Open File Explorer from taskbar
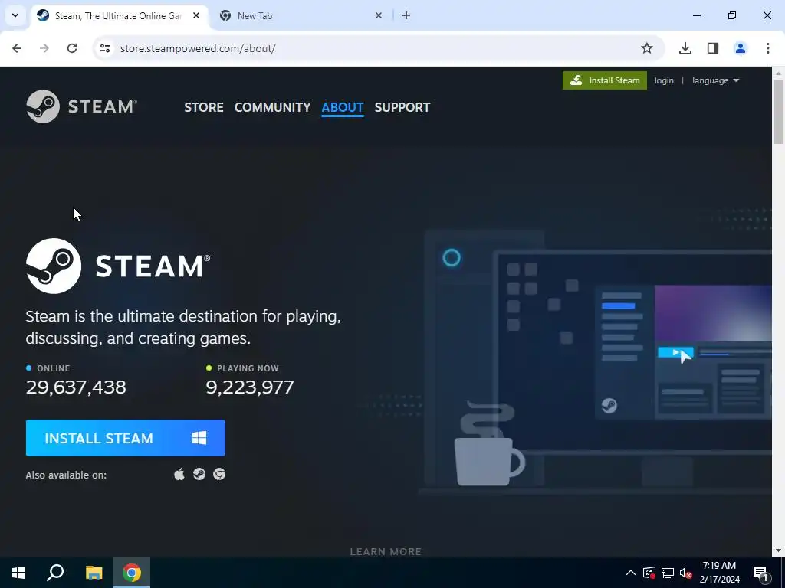The width and height of the screenshot is (785, 588). [94, 573]
